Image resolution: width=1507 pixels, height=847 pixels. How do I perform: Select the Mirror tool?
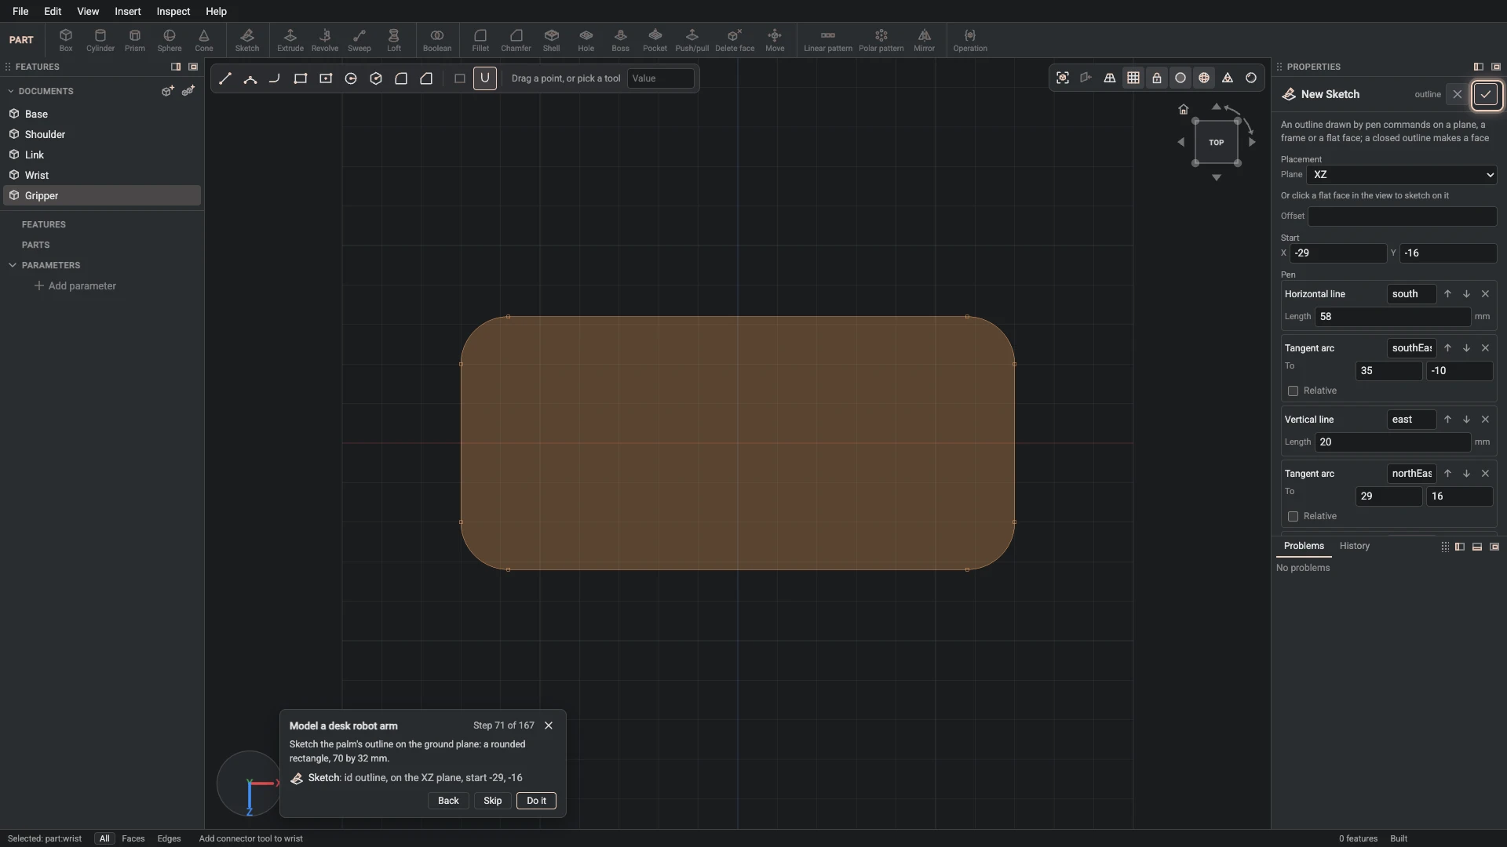tap(925, 40)
